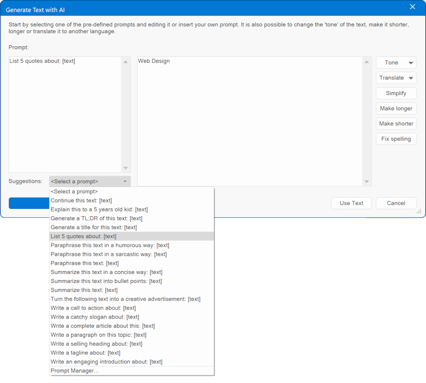This screenshot has height=383, width=426.
Task: Choose 'Summarize this text into bullet points'
Action: (132, 281)
